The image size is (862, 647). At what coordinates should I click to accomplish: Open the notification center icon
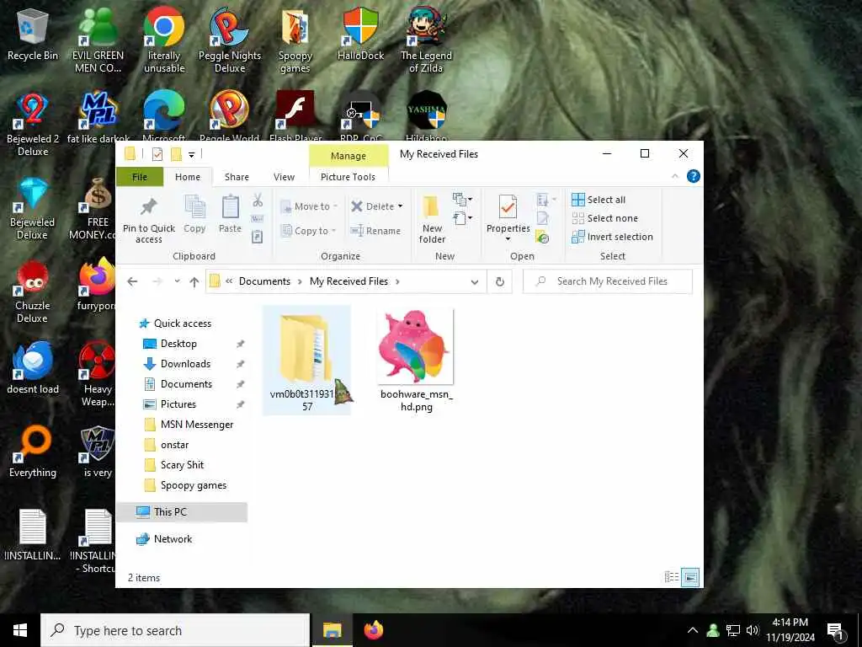(835, 630)
